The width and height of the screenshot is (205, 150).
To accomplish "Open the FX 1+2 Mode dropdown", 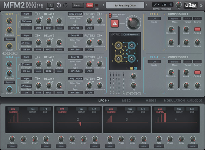I will point(155,19).
